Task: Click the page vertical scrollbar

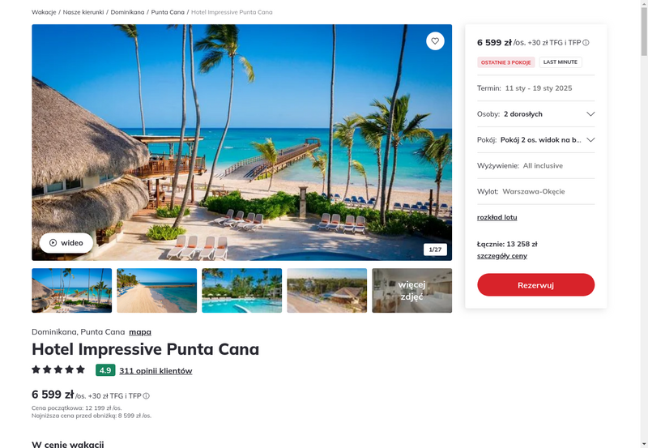Action: click(644, 224)
